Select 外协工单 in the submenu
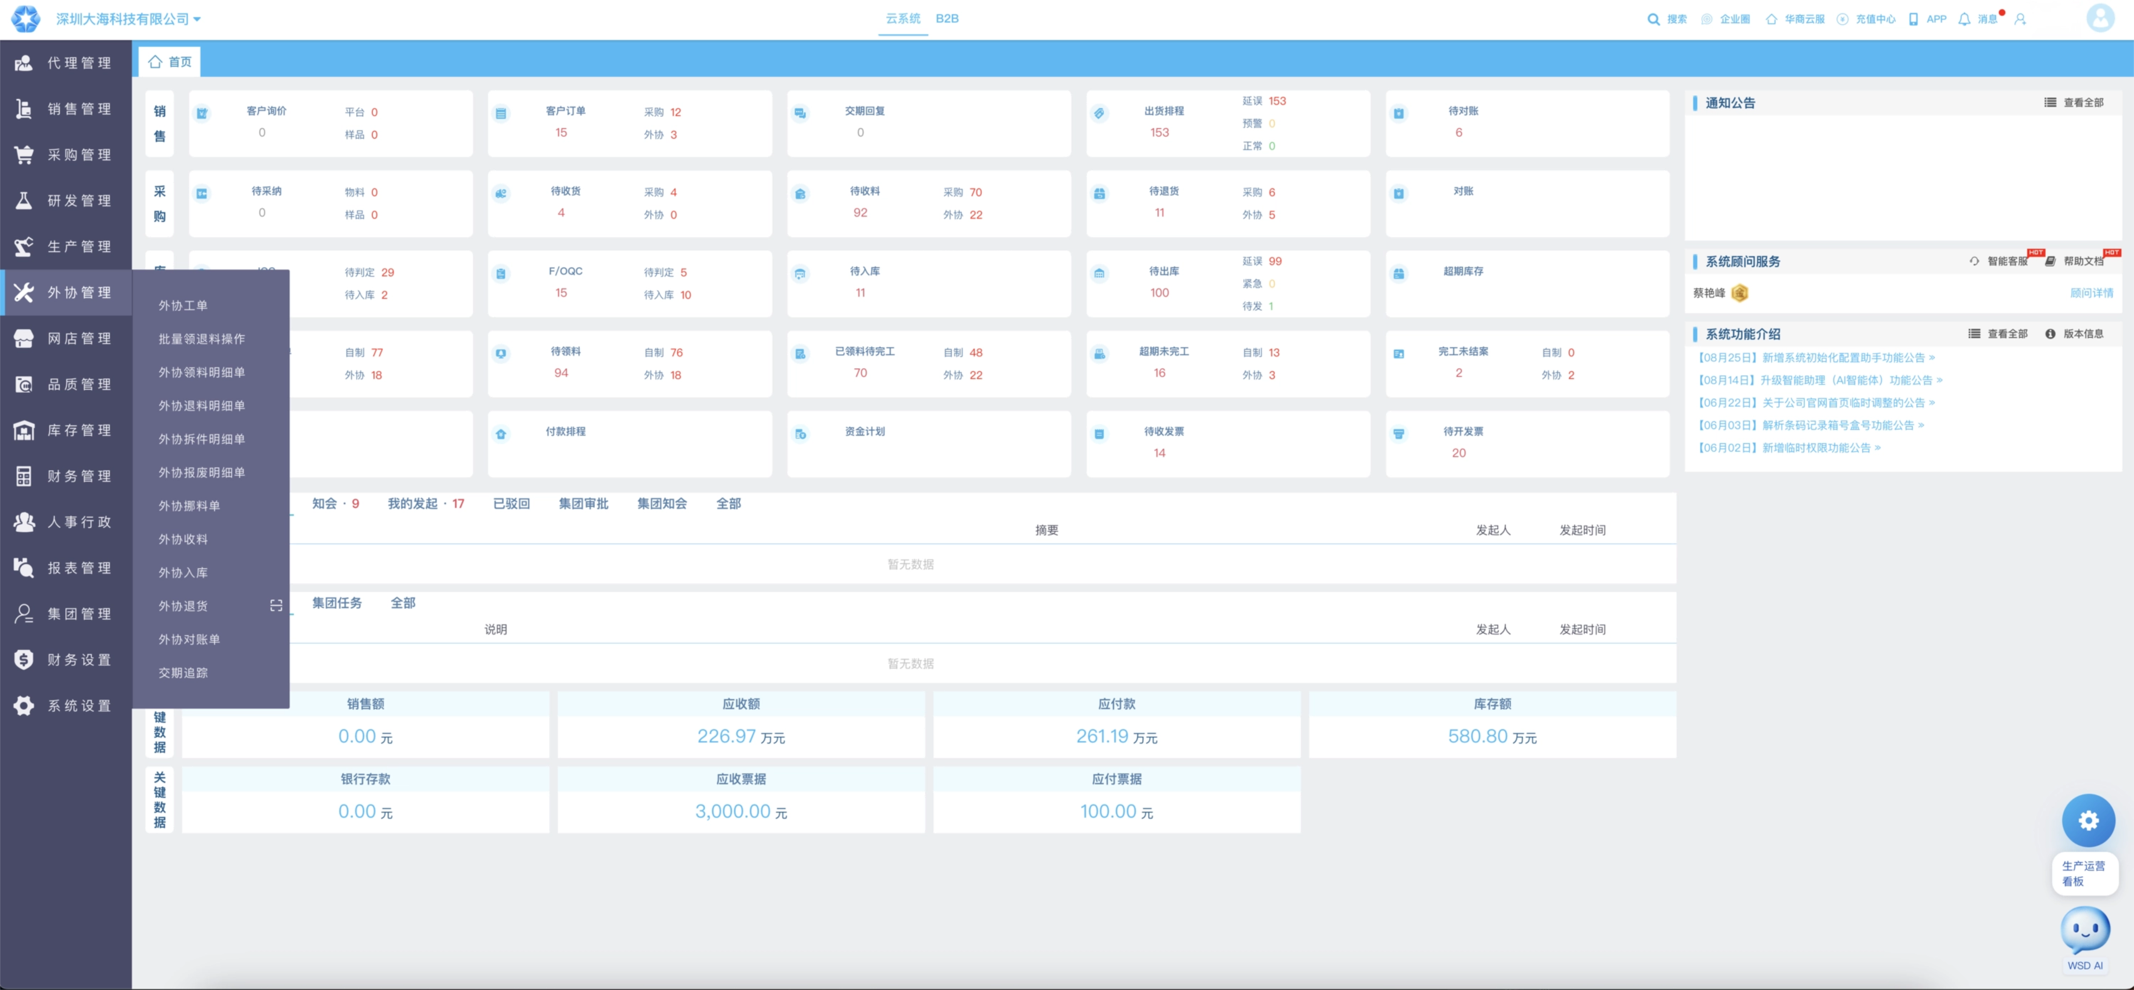 [183, 306]
